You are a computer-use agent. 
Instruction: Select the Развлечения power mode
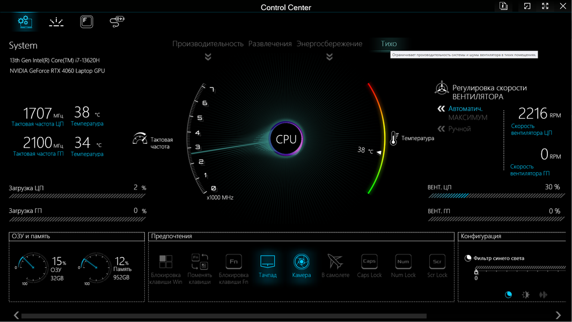[270, 44]
